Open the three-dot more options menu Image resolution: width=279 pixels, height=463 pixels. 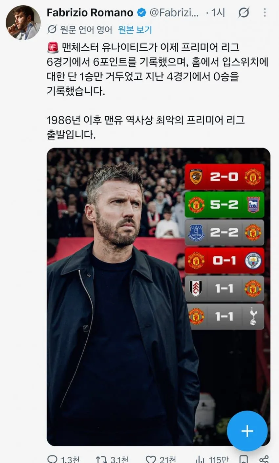[x=265, y=13]
